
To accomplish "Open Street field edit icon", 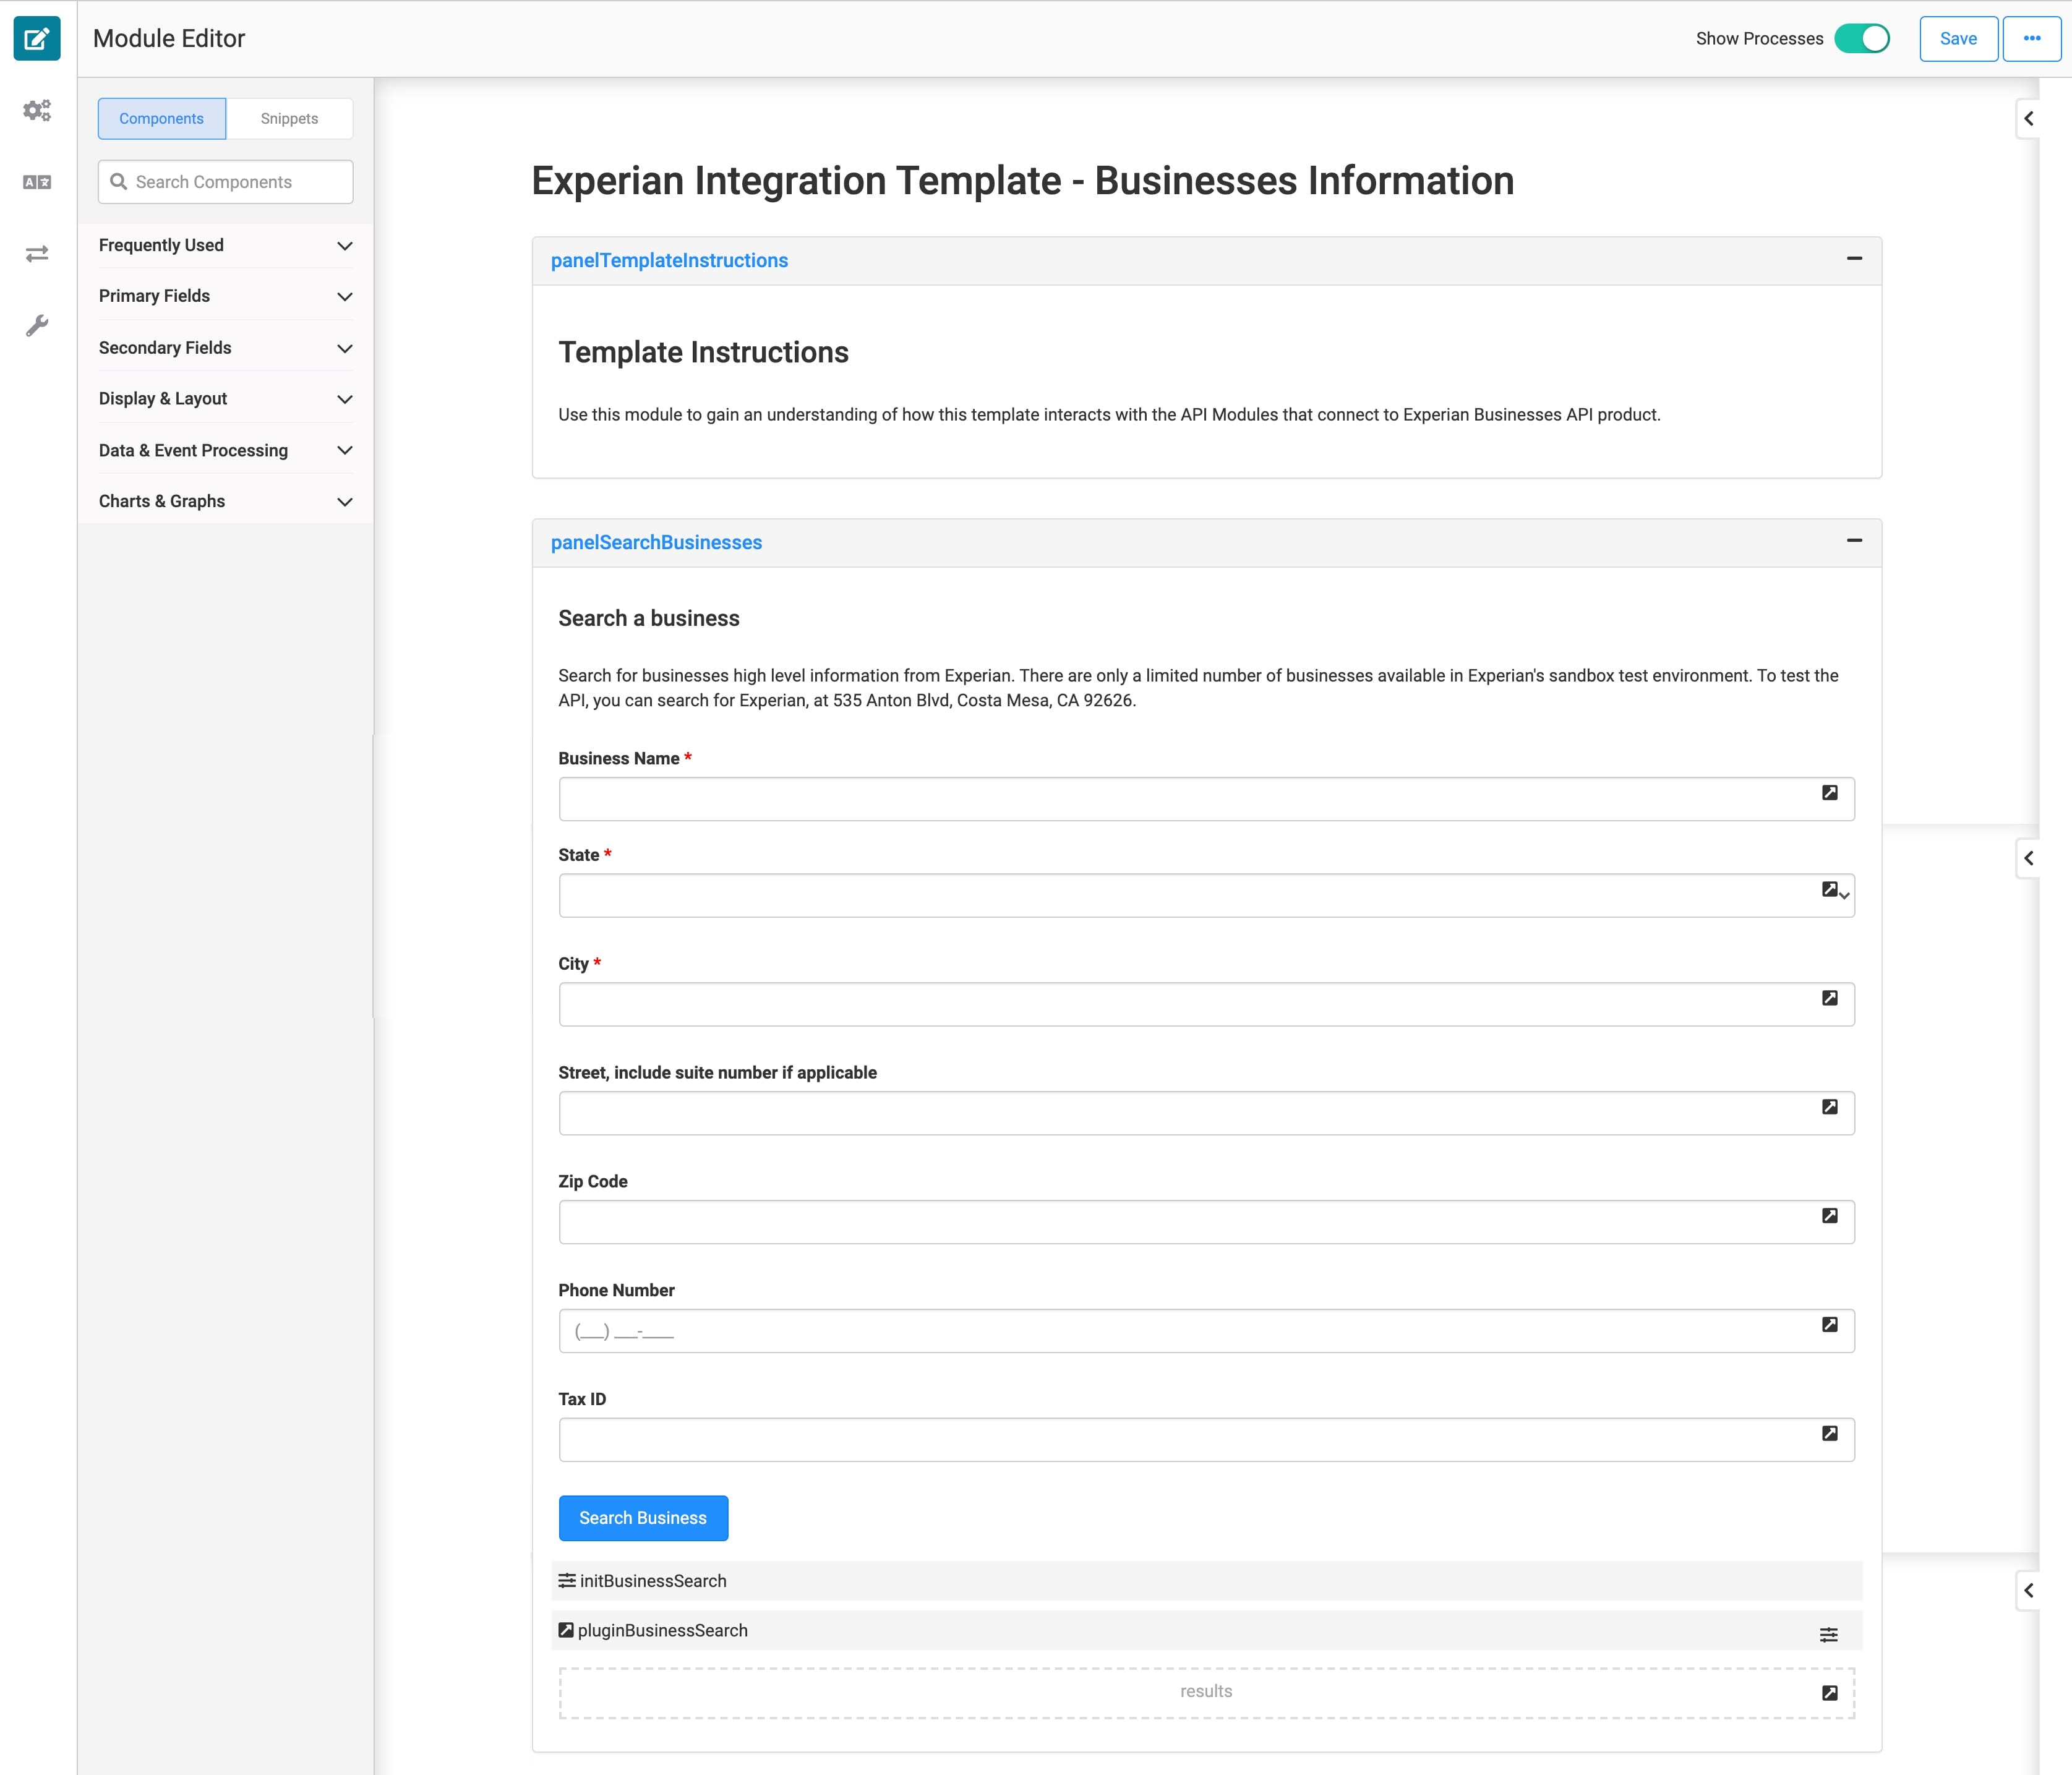I will pyautogui.click(x=1829, y=1107).
